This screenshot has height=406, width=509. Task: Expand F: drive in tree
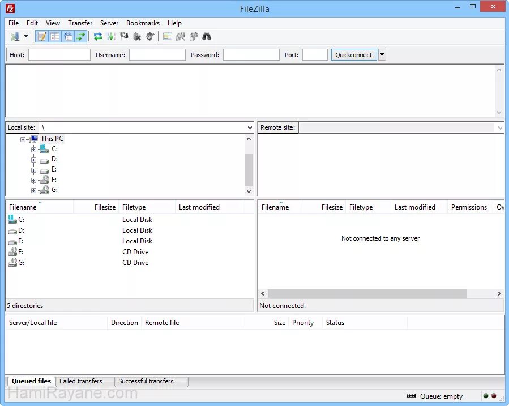coord(33,180)
